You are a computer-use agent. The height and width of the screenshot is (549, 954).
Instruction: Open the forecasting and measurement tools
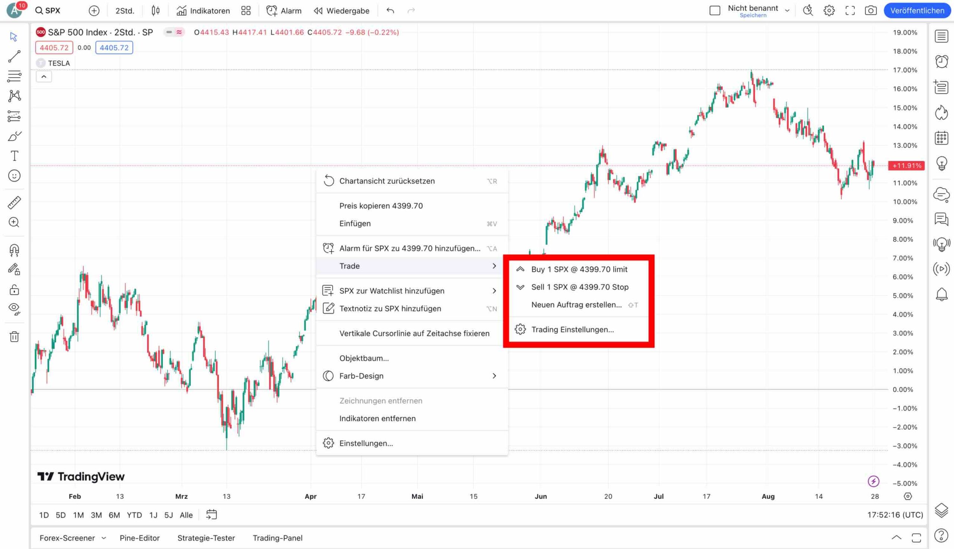click(14, 116)
